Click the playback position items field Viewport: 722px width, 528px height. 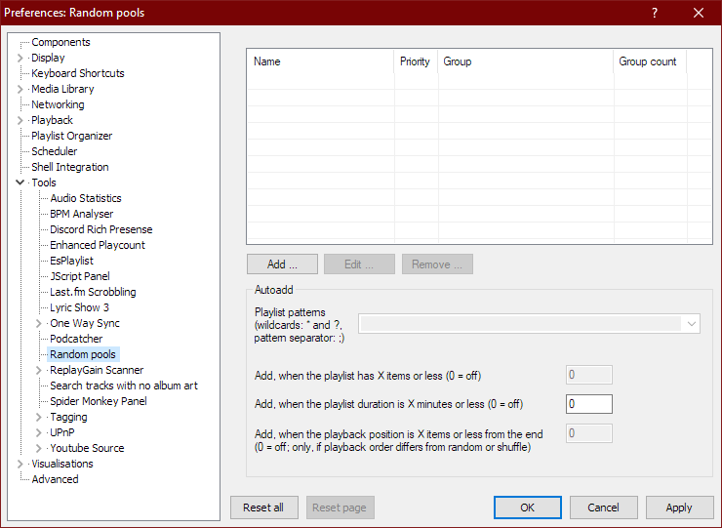tap(589, 433)
